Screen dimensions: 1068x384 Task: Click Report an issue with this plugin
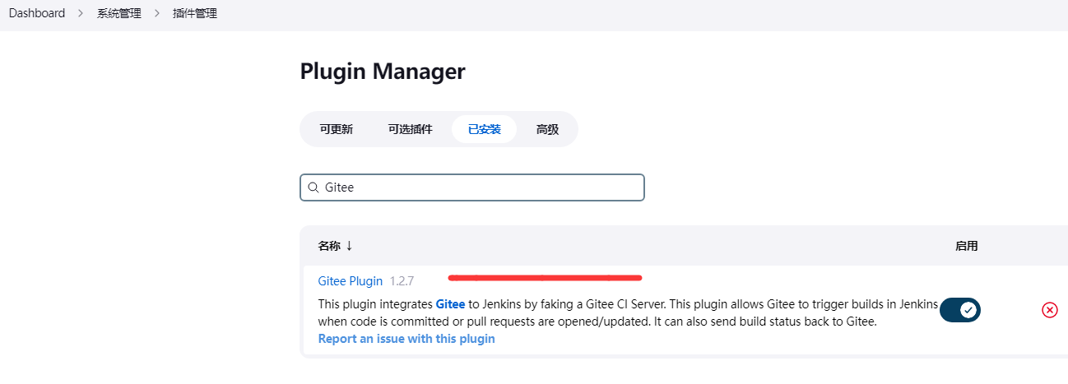click(406, 339)
